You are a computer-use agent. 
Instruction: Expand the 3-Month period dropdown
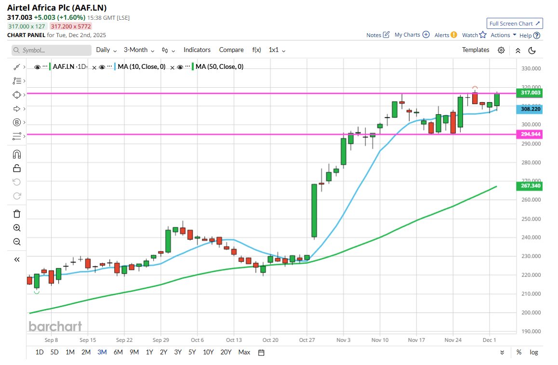pos(139,50)
